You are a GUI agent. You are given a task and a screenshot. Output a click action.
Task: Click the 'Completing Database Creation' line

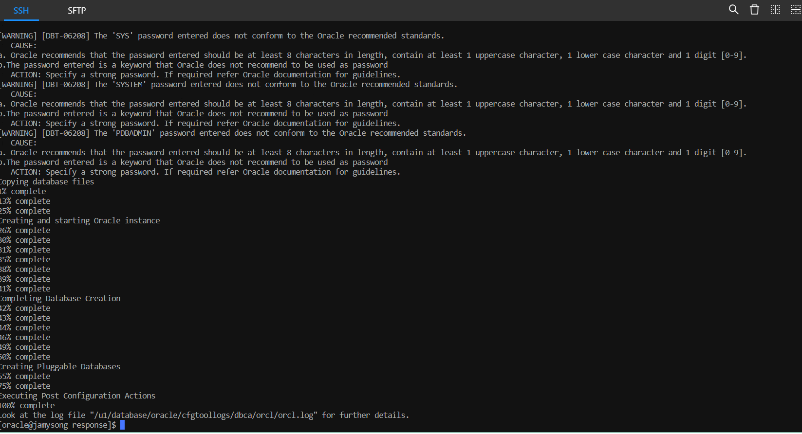point(60,298)
